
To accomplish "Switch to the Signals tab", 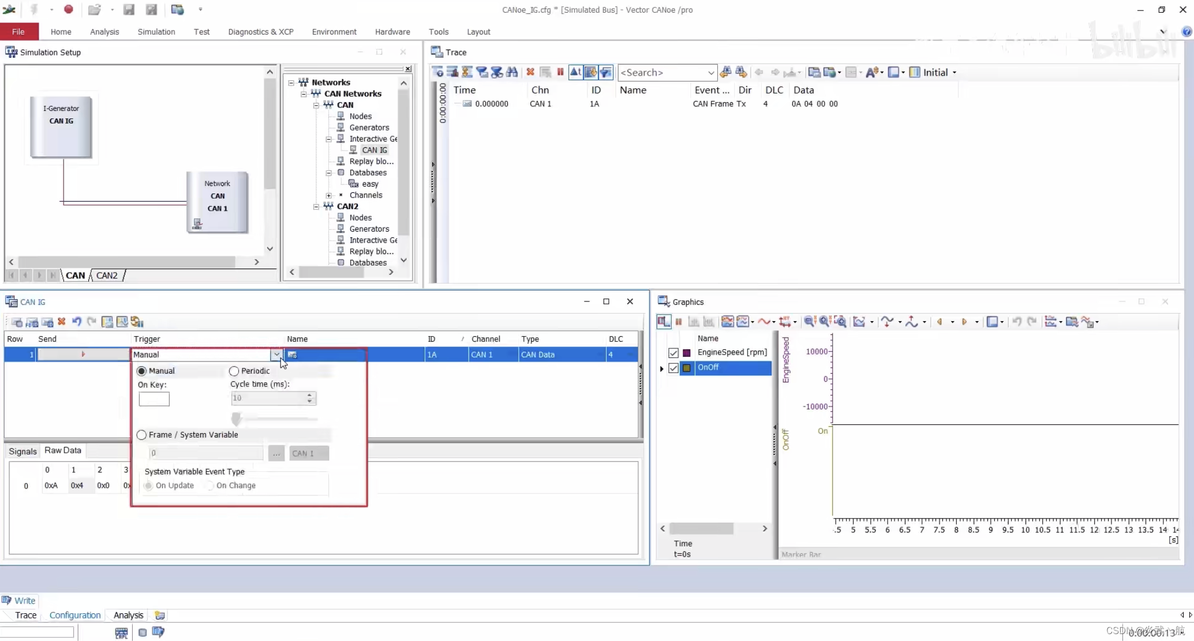I will [23, 451].
